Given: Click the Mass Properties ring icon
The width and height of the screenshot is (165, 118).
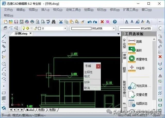Looking at the screenshot, I should 132,59.
